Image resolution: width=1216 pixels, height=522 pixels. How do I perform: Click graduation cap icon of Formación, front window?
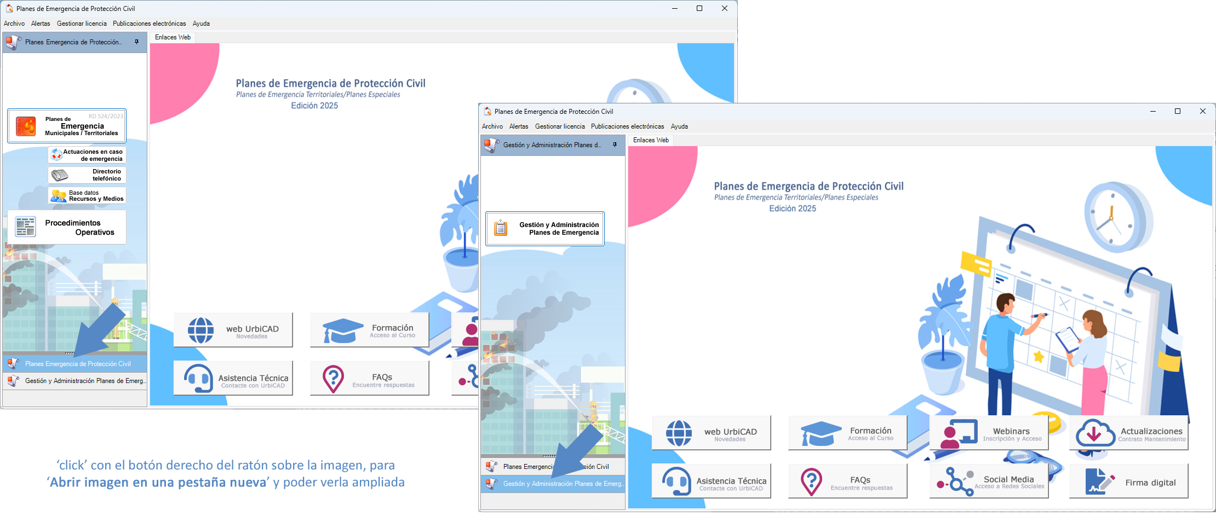[x=821, y=433]
